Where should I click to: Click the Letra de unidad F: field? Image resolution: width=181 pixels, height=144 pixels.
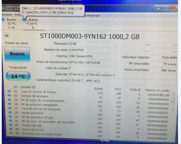coord(92,68)
